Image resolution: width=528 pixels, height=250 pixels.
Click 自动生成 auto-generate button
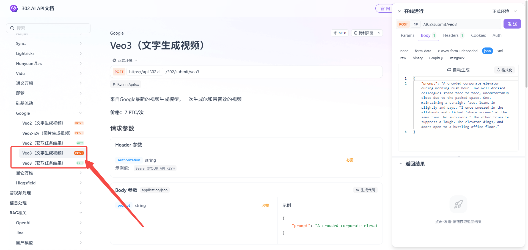pyautogui.click(x=458, y=70)
